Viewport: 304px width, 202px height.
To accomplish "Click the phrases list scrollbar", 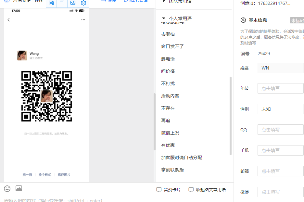I will click(231, 116).
